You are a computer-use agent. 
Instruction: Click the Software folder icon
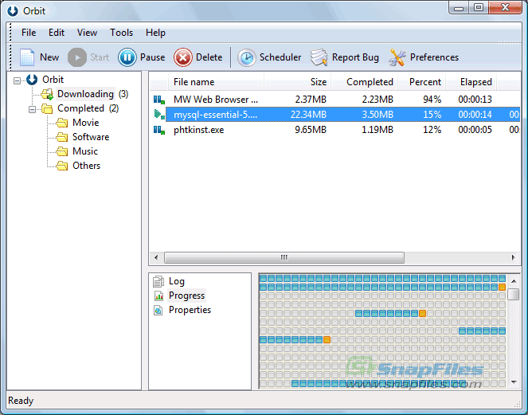tap(62, 137)
